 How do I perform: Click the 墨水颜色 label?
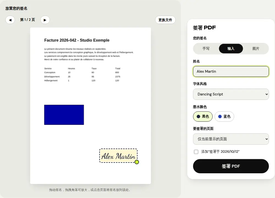(x=200, y=107)
